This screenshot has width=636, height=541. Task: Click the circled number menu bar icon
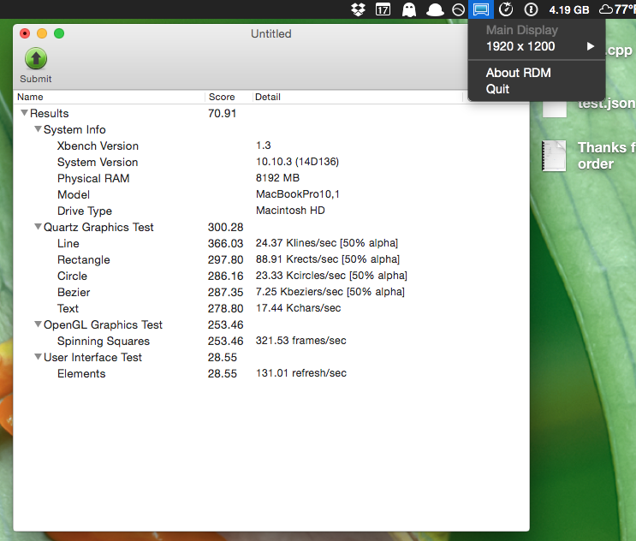coord(531,9)
